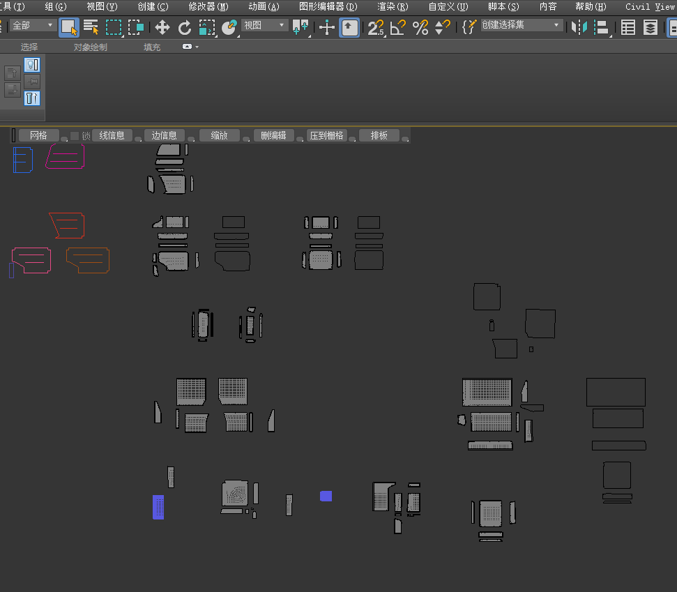Image resolution: width=677 pixels, height=592 pixels.
Task: Open the 创建选择集 dropdown
Action: click(521, 25)
